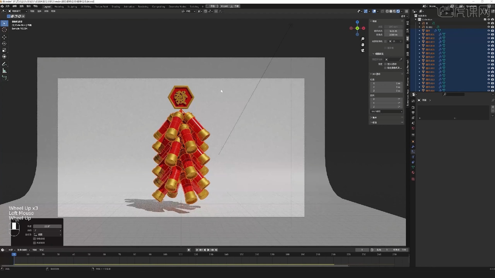
Task: Select the Rotate tool
Action: pos(4,44)
